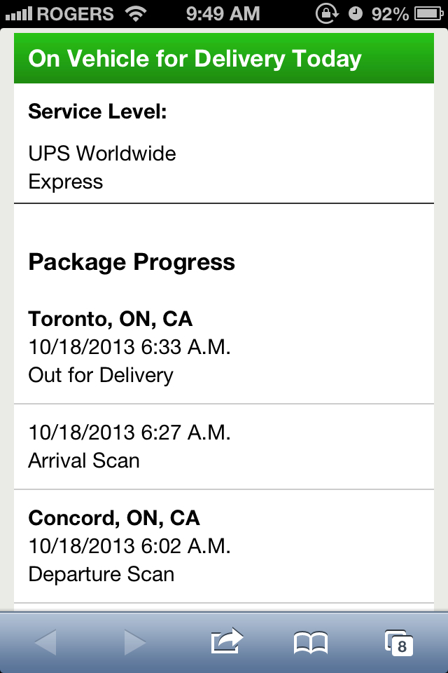Tap the 9:49 AM status bar clock
Screen dimensions: 448x673
click(x=223, y=14)
